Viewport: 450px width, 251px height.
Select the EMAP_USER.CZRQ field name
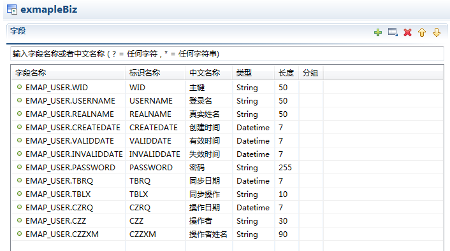coord(59,208)
